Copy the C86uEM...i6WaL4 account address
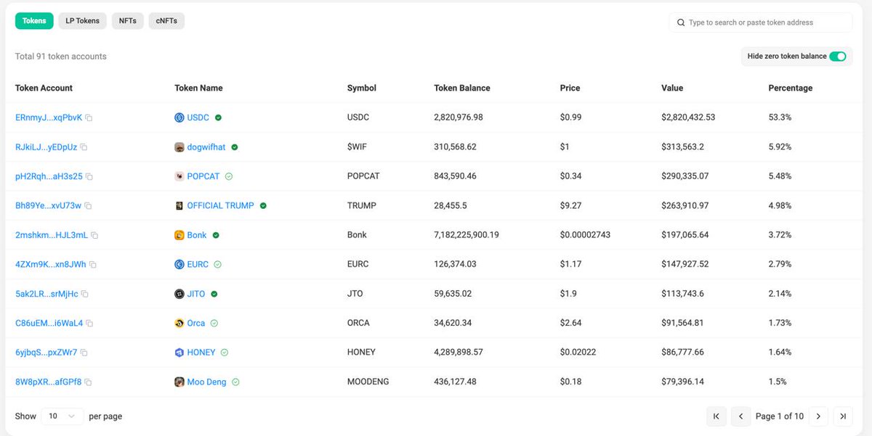This screenshot has width=872, height=436. point(89,324)
